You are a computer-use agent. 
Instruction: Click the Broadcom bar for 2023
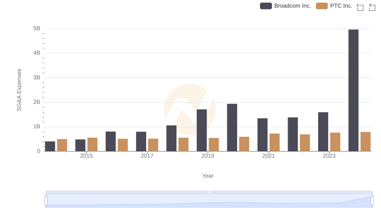[323, 132]
